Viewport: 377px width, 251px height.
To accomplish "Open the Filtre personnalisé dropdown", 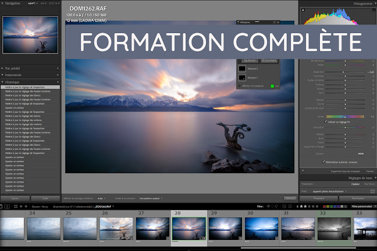I will (362, 206).
